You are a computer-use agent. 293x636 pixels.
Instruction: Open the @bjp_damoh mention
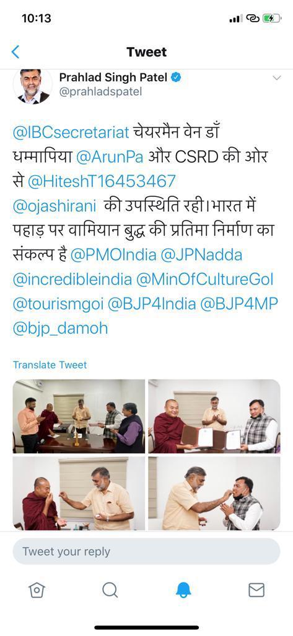click(60, 329)
